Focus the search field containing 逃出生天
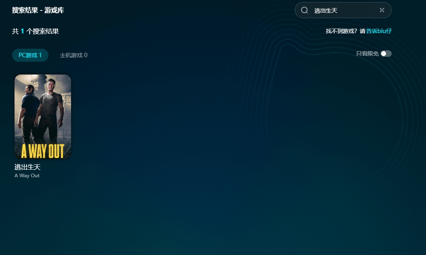This screenshot has width=426, height=255. pos(343,10)
